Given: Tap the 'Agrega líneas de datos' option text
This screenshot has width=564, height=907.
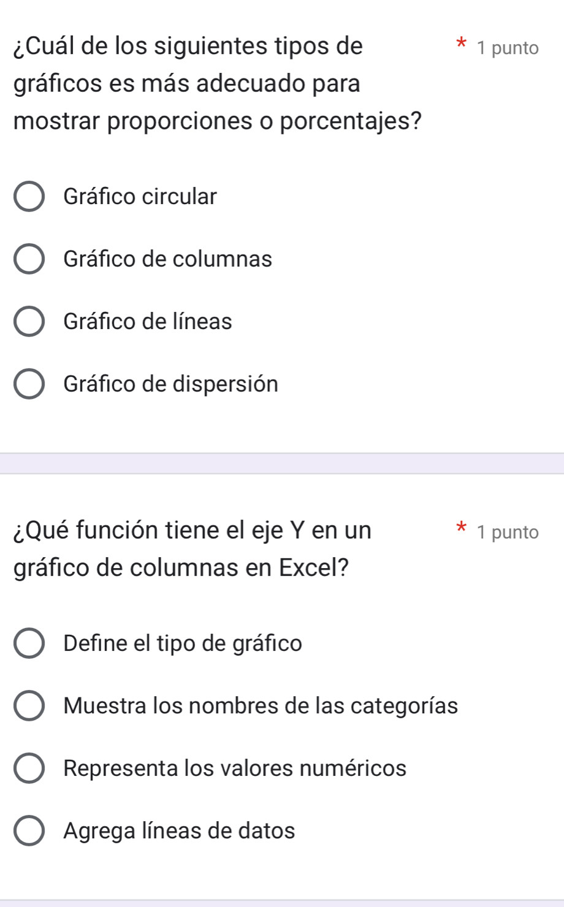Looking at the screenshot, I should [x=179, y=831].
